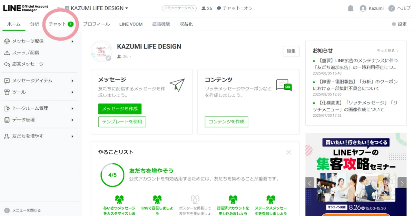Click the friends count 26 icon in header
This screenshot has width=414, height=216.
coord(207,8)
